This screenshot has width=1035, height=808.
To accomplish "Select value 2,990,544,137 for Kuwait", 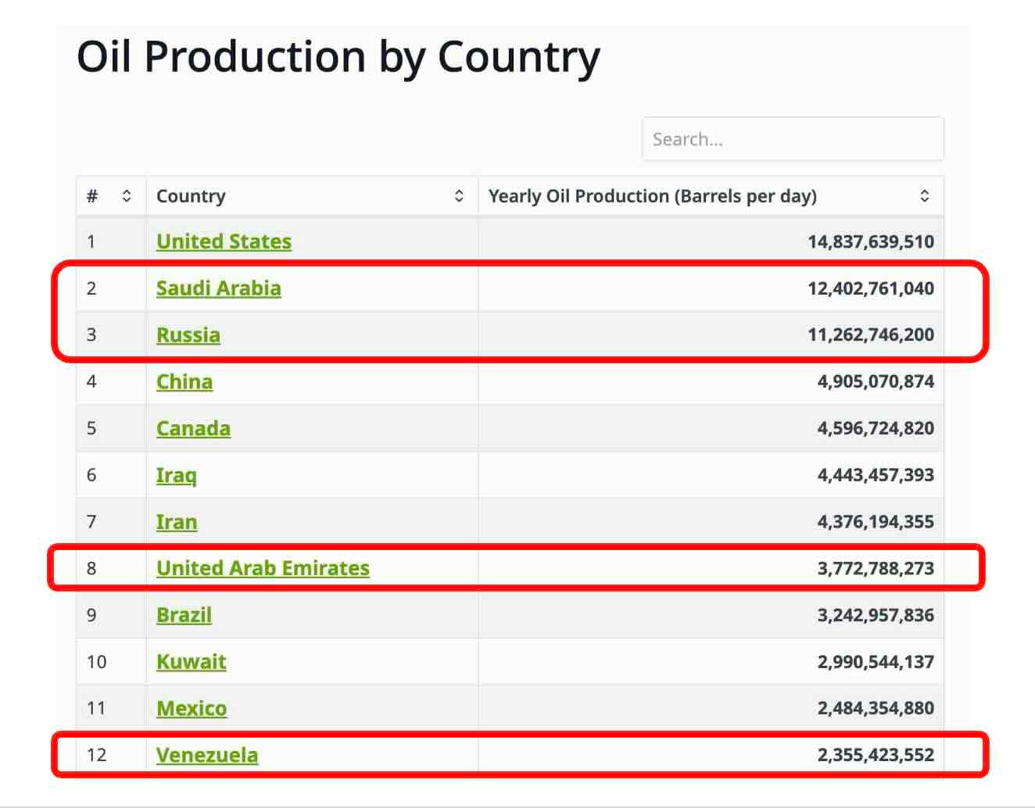I will coord(876,662).
